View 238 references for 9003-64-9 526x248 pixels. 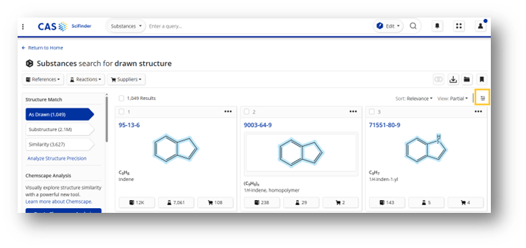(262, 203)
